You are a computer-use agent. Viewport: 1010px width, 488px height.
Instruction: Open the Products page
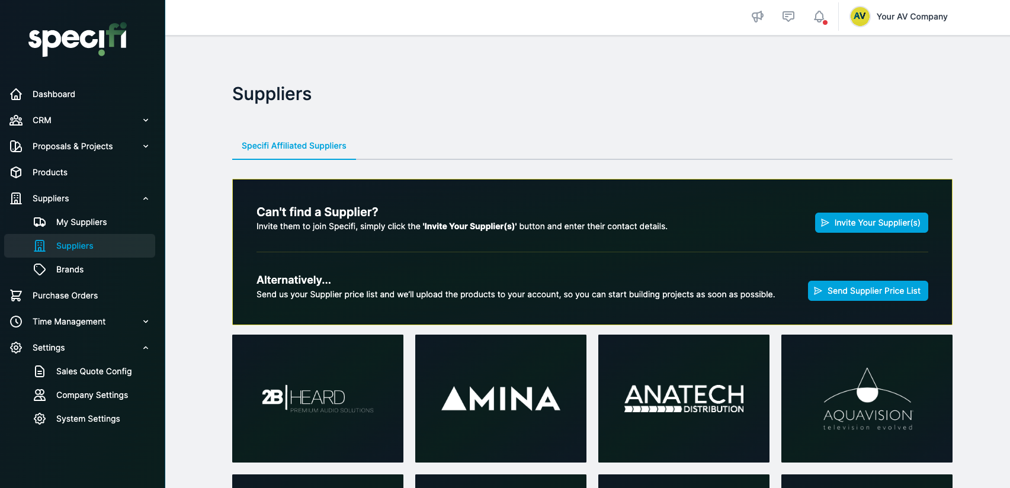50,172
